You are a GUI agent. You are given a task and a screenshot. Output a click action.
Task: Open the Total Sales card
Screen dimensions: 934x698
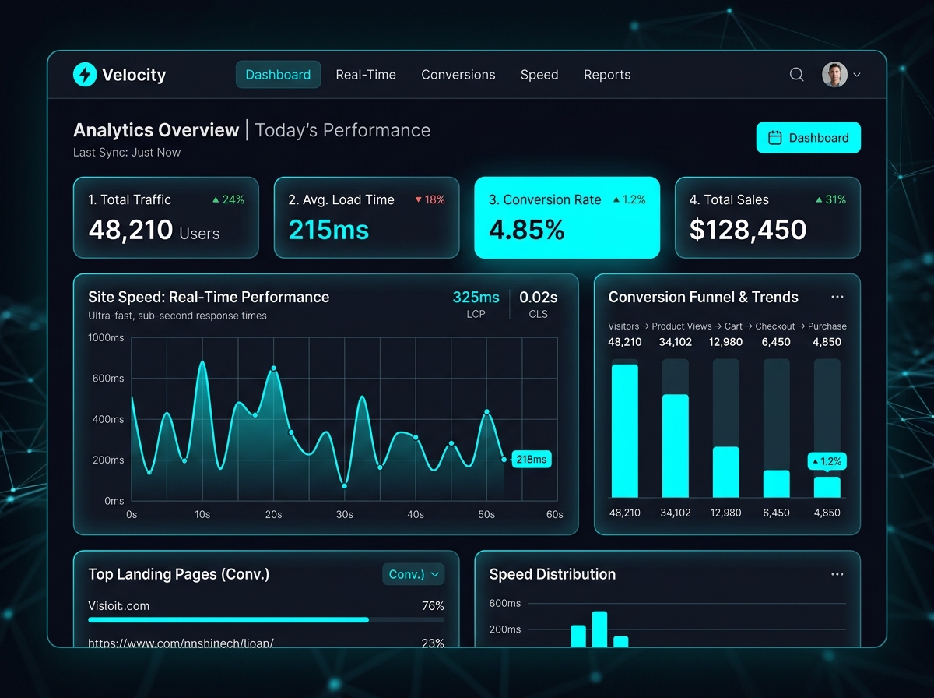[767, 217]
